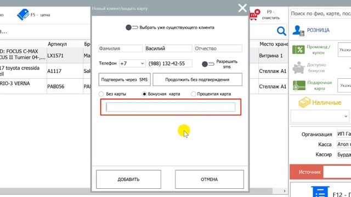Click the 'Место хранения' column header

coord(274,44)
